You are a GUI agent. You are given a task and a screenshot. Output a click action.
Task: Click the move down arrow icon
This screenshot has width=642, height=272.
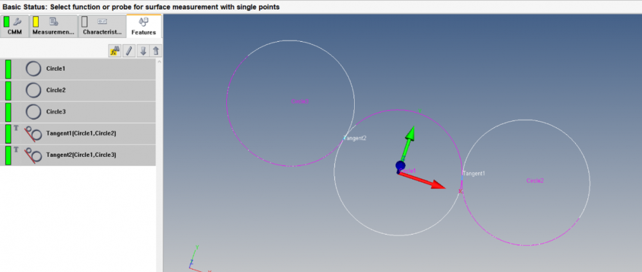(x=143, y=51)
